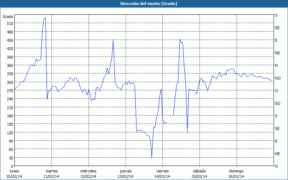Click the chart title 'Dirección del viento [Grado]'

pos(144,4)
